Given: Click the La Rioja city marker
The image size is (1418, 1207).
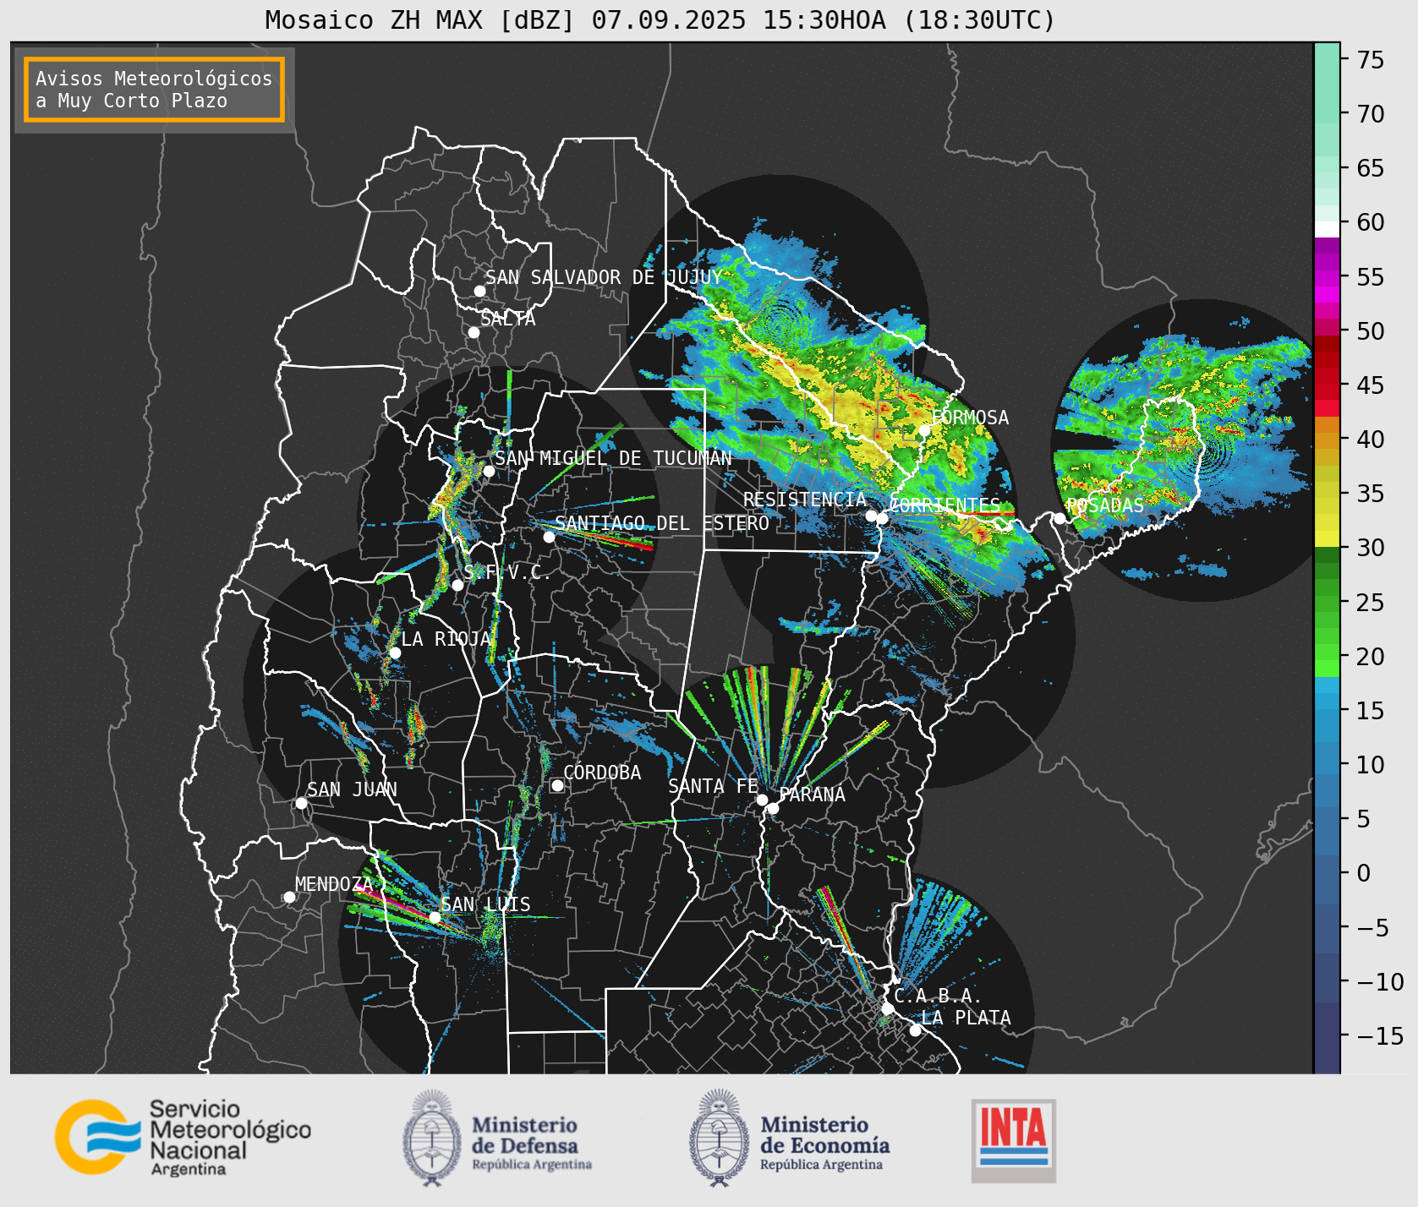Looking at the screenshot, I should point(395,653).
